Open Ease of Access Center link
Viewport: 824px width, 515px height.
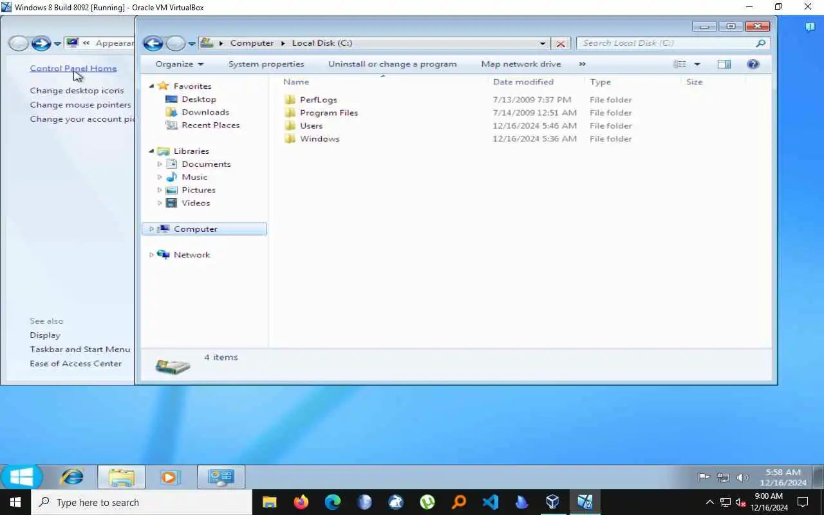(75, 364)
